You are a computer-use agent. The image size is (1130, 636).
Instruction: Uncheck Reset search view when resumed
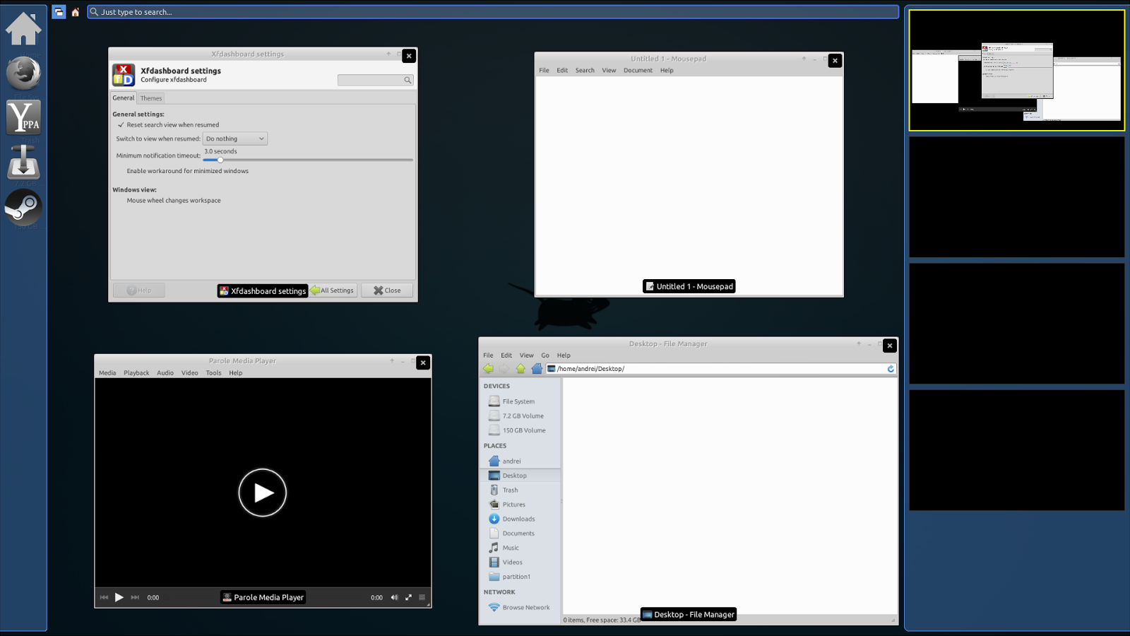(120, 124)
